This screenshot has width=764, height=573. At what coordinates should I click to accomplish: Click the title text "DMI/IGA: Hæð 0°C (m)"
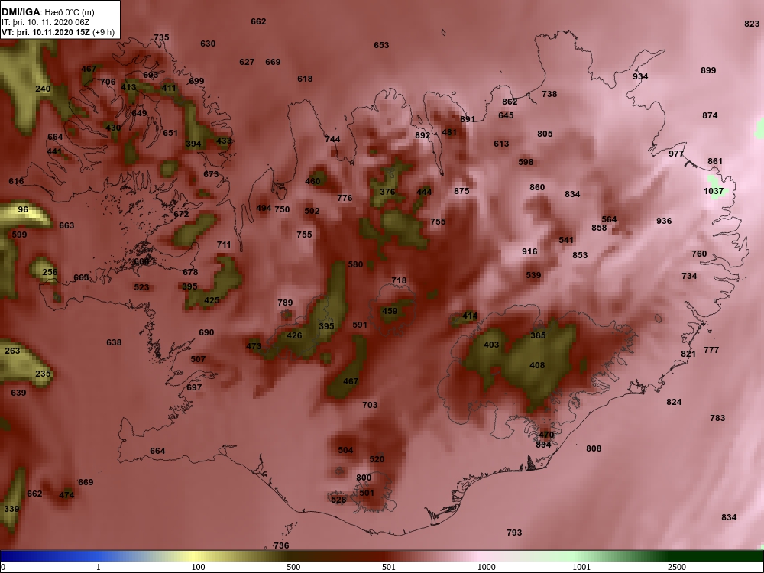(x=47, y=12)
